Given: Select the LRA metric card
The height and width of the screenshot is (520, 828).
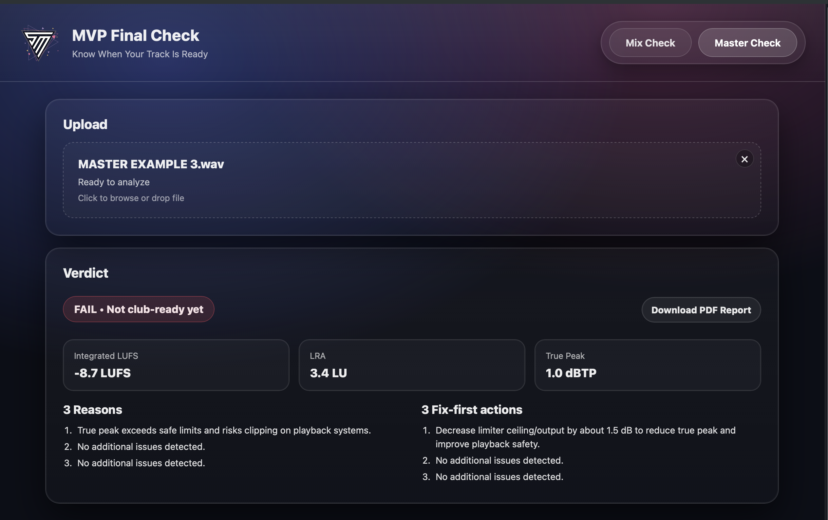Looking at the screenshot, I should [x=412, y=365].
